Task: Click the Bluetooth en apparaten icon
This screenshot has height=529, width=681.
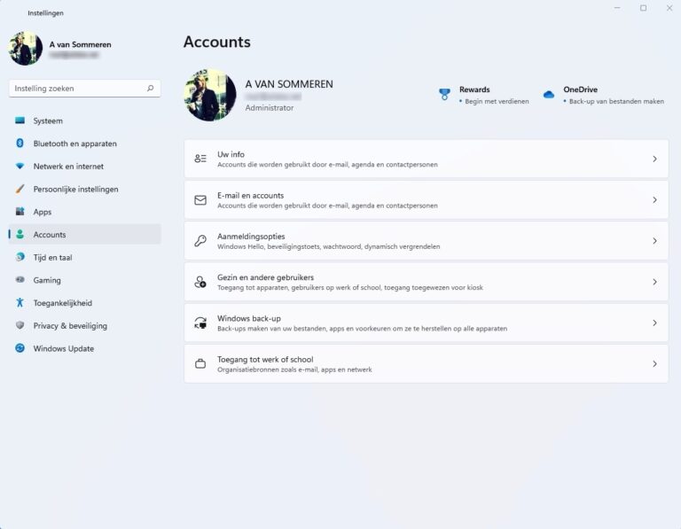Action: point(20,144)
